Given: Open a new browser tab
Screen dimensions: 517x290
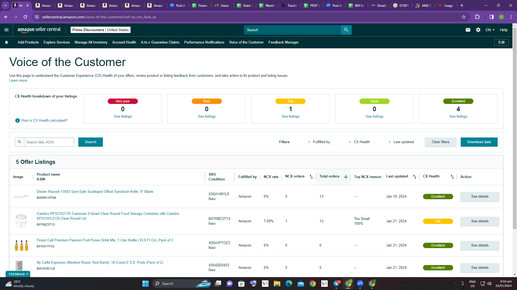Looking at the screenshot, I should (x=462, y=5).
